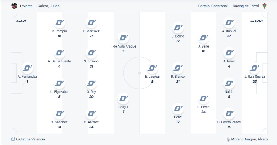Click the player name D. Castro Pazos
The image size is (277, 145).
tap(229, 122)
